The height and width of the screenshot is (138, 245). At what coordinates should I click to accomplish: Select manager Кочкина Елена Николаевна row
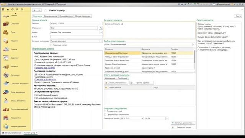coord(149,64)
